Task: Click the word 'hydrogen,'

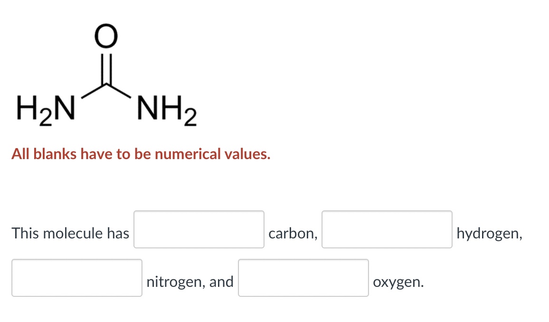Action: tap(489, 233)
